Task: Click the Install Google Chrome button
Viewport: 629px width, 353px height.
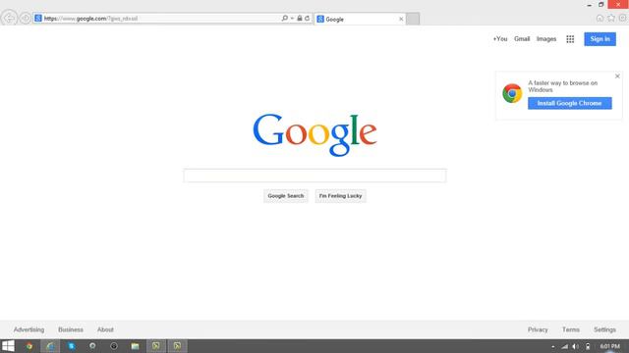Action: coord(570,103)
